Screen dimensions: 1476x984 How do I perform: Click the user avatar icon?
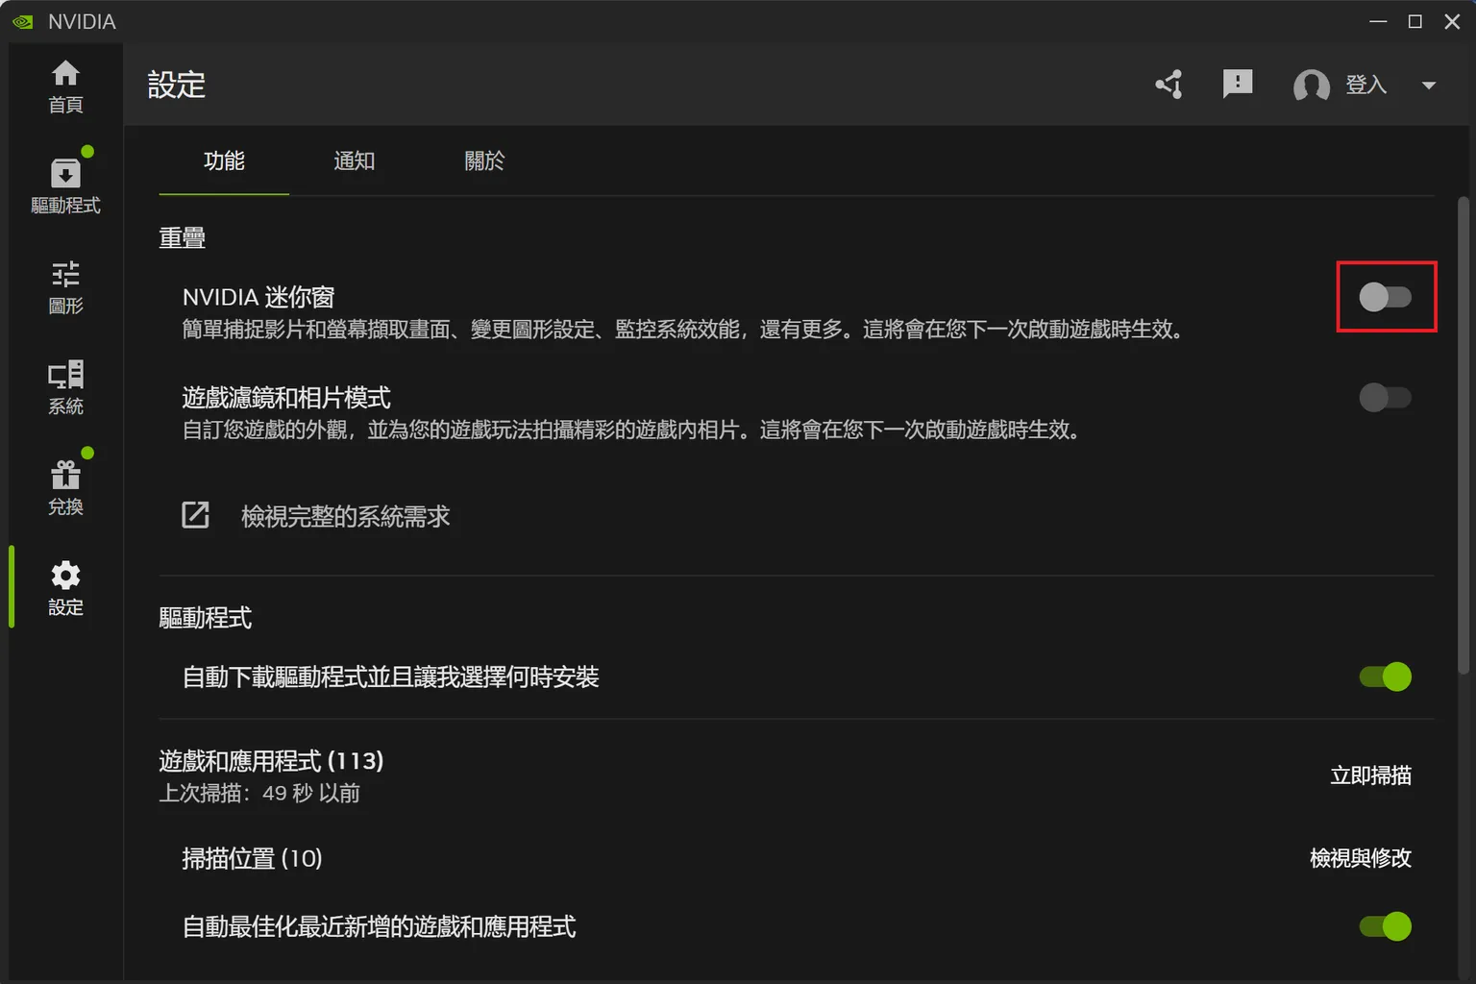[1312, 86]
